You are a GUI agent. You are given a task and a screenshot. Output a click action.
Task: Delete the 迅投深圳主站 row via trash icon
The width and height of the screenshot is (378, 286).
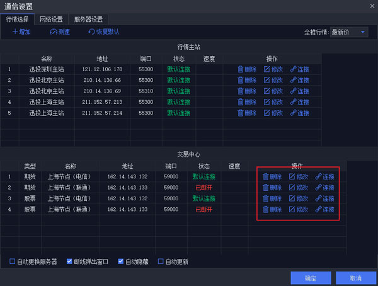tap(241, 69)
